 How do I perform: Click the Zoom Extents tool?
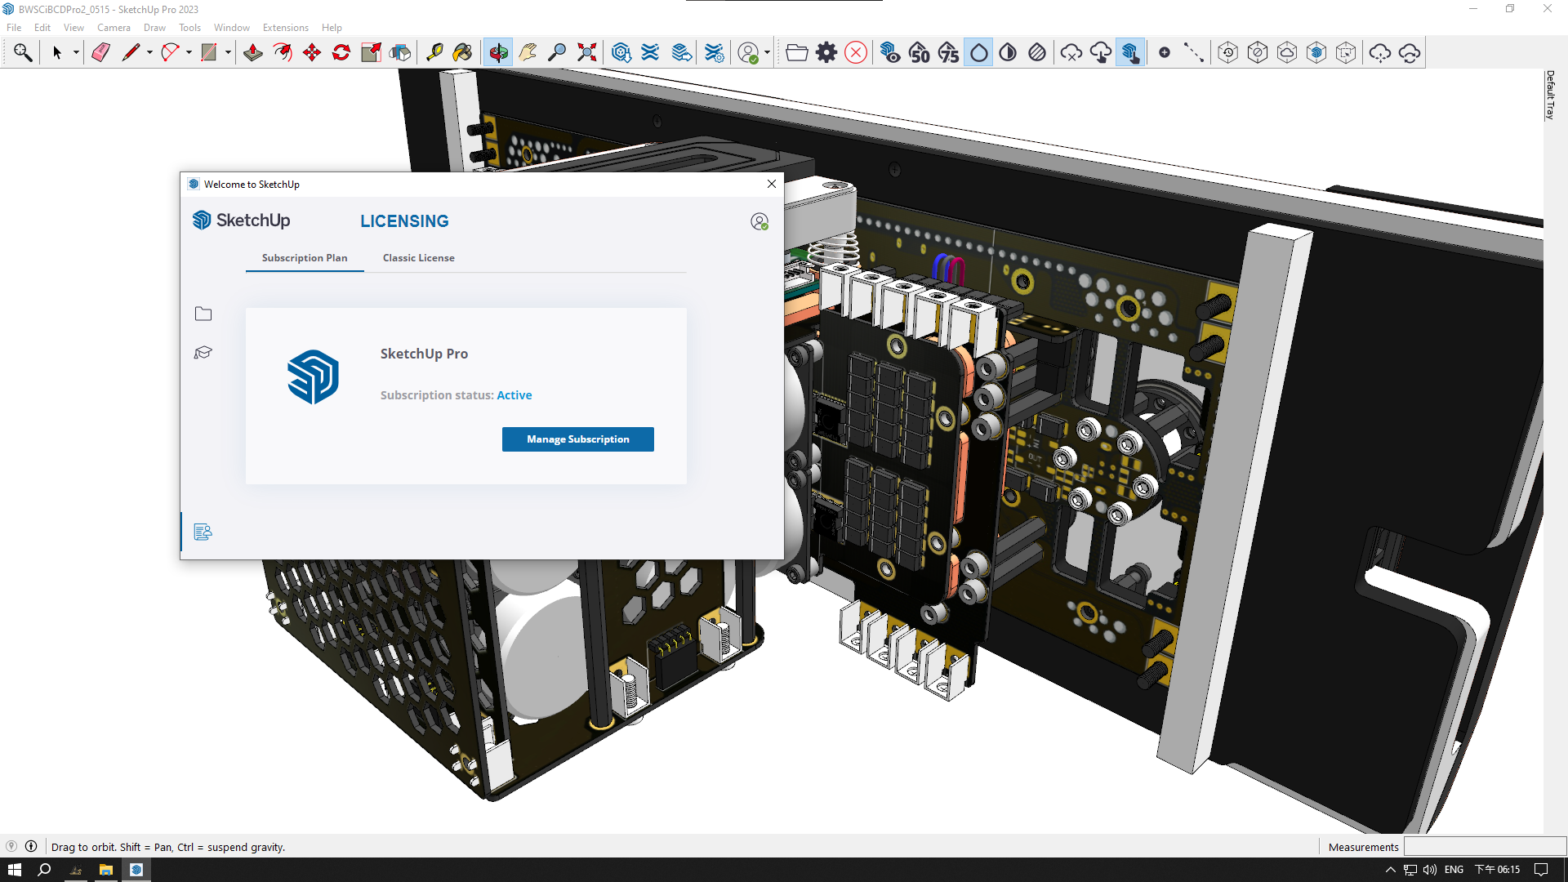pyautogui.click(x=586, y=53)
